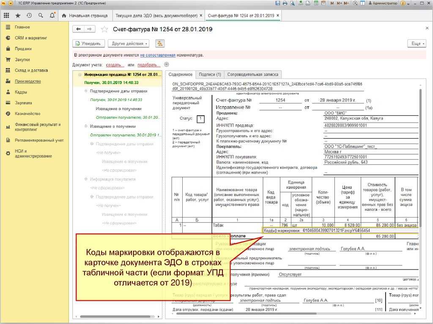433x324 pixels.
Task: Click the M memory button
Action: point(332,3)
